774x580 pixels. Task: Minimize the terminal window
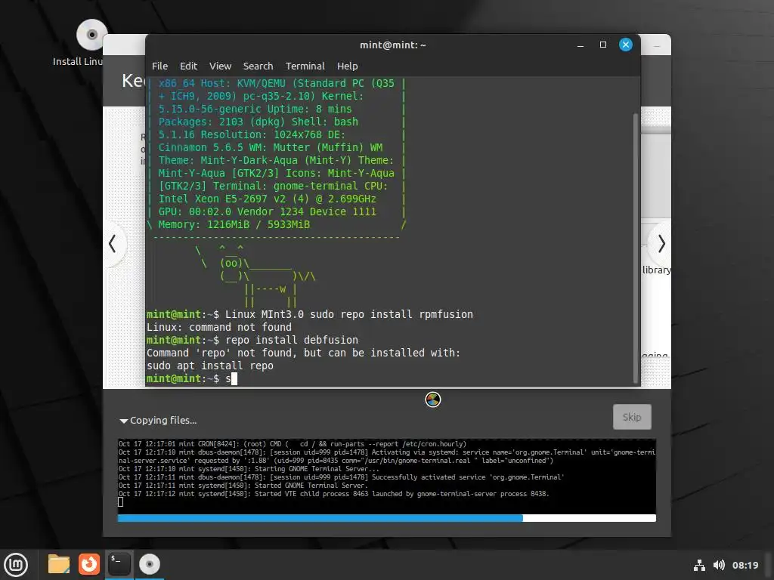click(580, 45)
